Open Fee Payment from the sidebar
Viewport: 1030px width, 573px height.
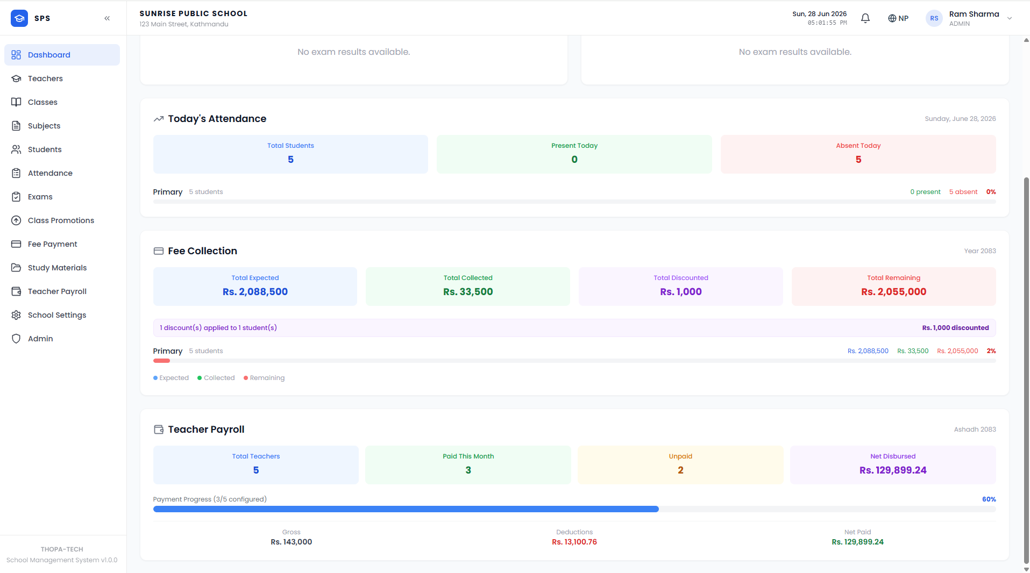click(62, 244)
